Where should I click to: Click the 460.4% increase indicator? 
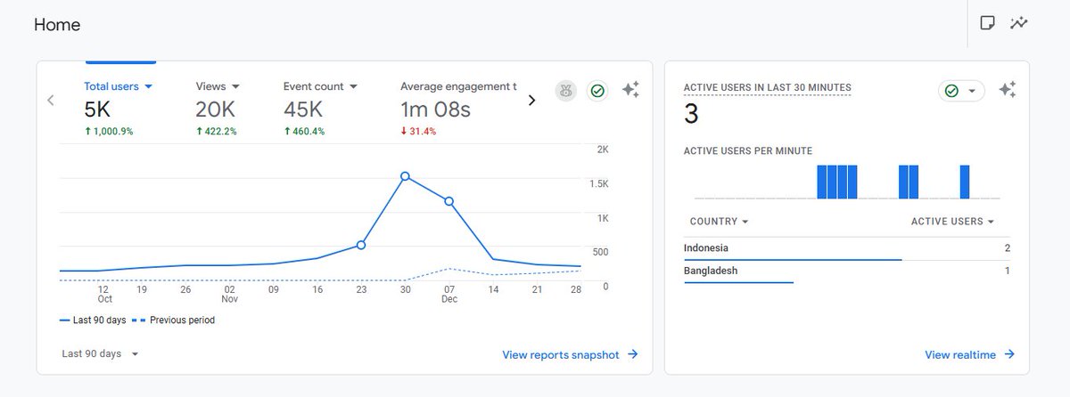(304, 132)
